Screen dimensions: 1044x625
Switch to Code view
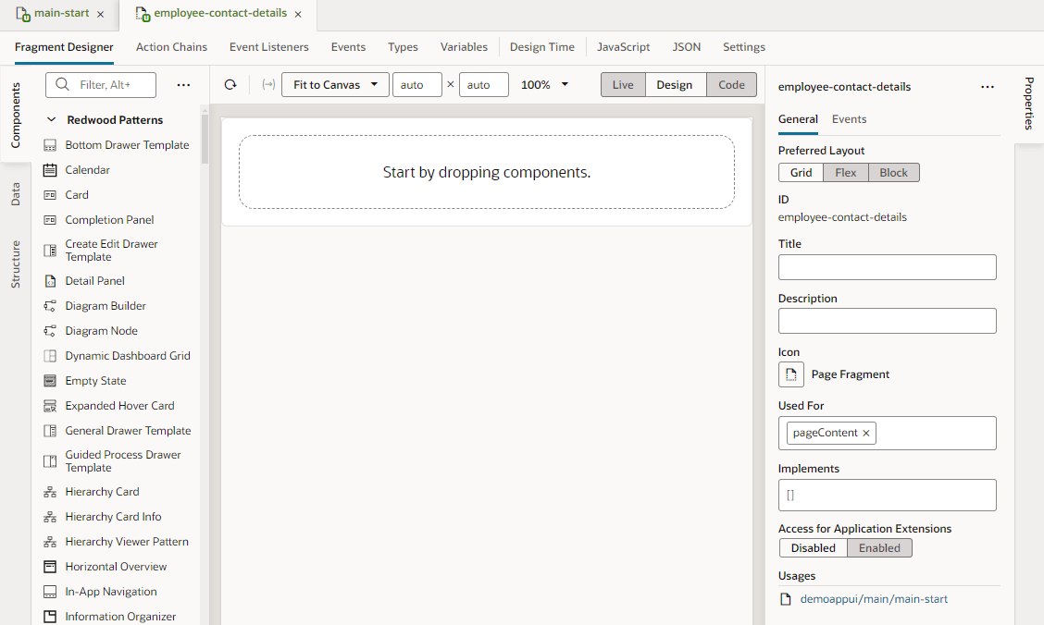(x=731, y=84)
